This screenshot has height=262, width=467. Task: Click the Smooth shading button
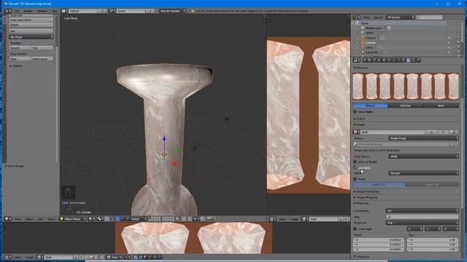(20, 48)
